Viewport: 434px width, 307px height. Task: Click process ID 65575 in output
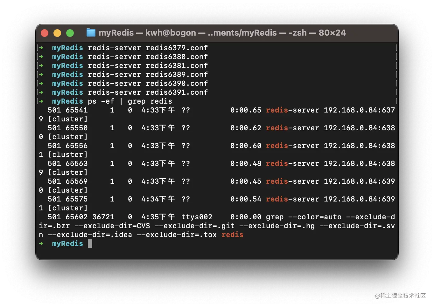[x=76, y=199]
